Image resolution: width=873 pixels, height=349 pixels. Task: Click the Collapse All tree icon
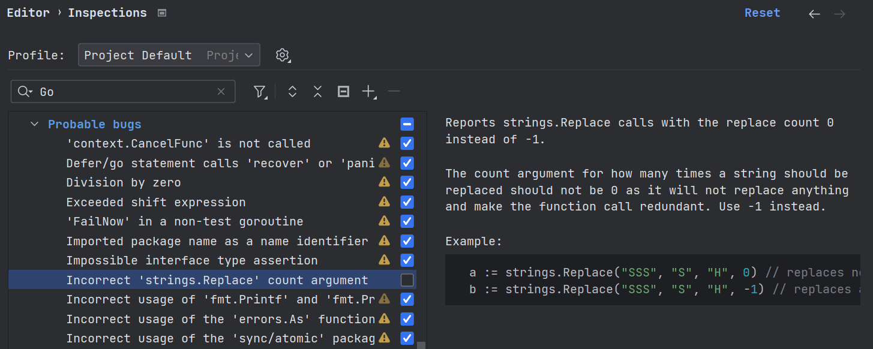(317, 92)
